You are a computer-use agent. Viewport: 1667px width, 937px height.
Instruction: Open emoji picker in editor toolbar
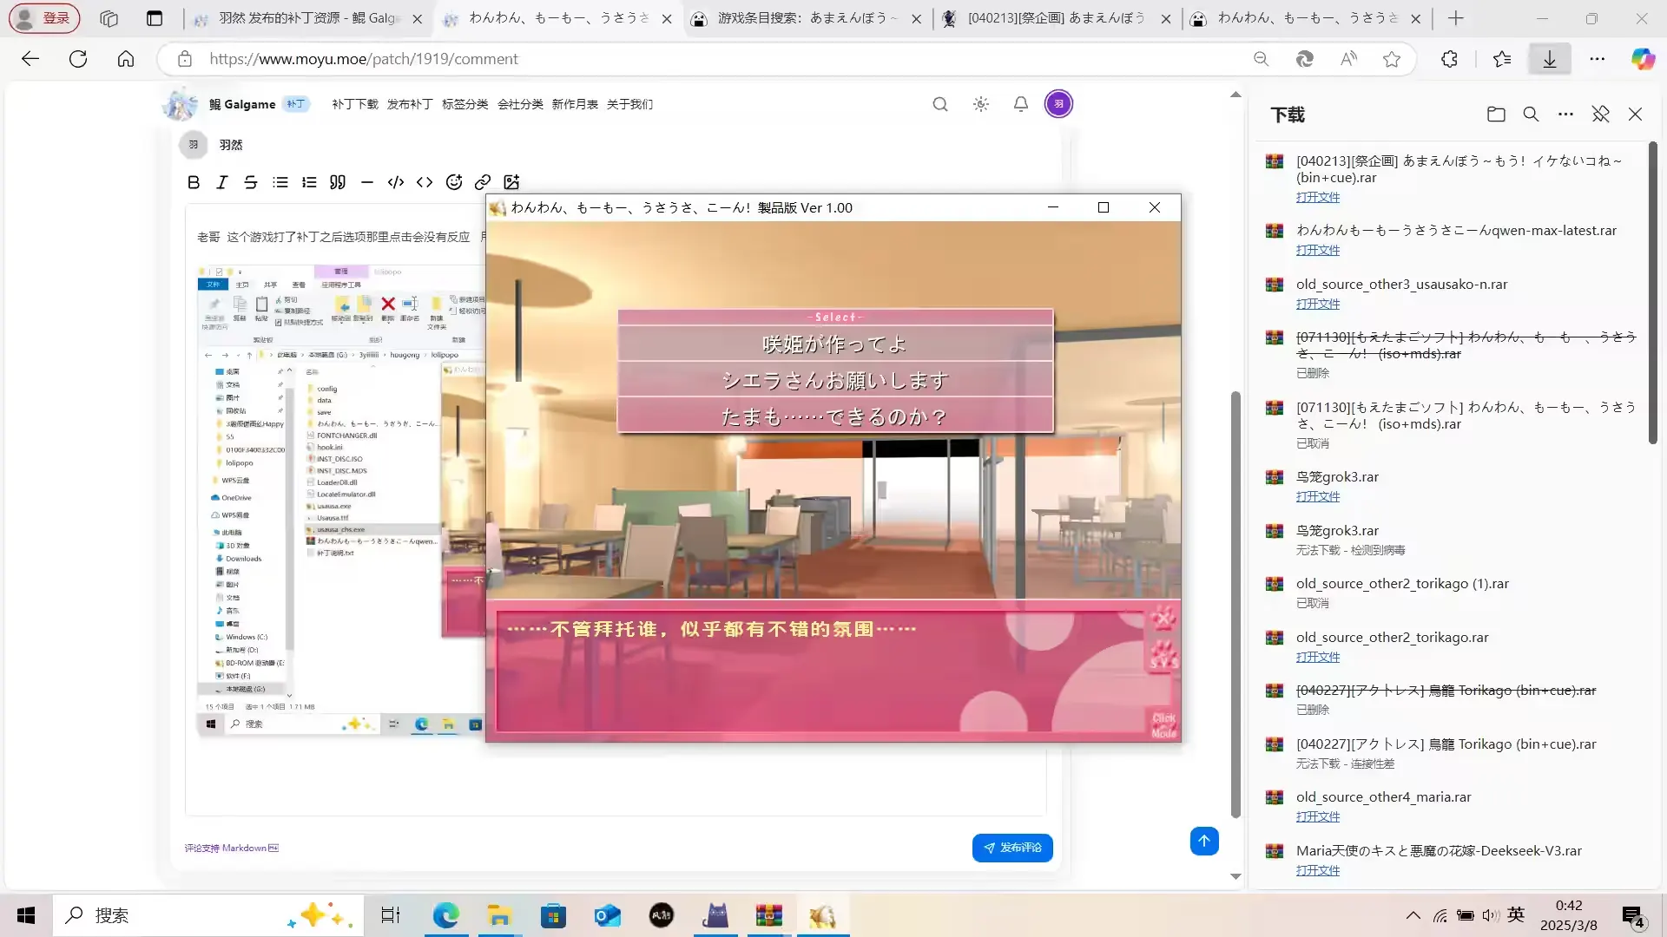[454, 182]
